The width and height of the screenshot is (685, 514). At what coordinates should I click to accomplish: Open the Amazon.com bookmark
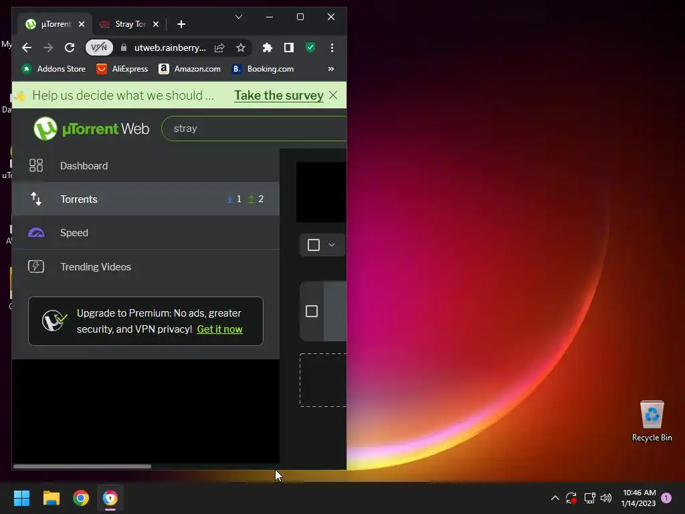[189, 69]
